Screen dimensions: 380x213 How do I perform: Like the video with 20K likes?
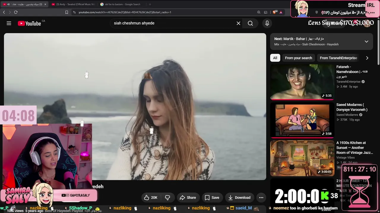coord(151,198)
